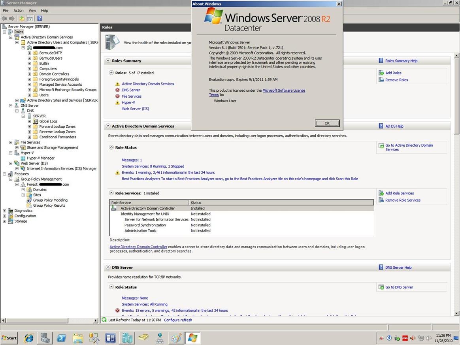Click the Up One Level folder toolbar icon
Viewport: 460px width, 345px height.
22,19
